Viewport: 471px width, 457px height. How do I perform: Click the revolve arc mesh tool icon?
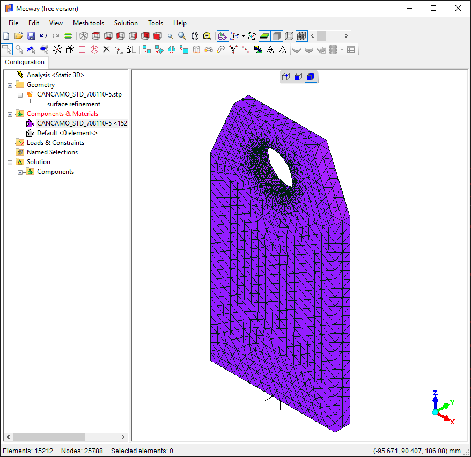(209, 49)
